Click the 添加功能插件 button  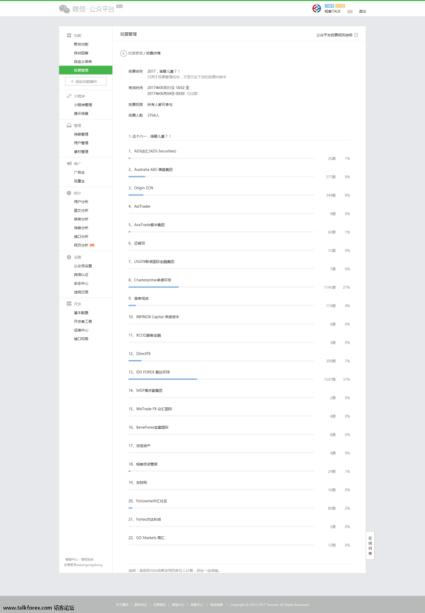click(x=86, y=81)
